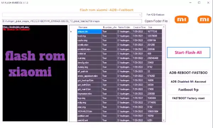
Task: Select the gpt_backup0.bin file cell
Action: (x=89, y=80)
